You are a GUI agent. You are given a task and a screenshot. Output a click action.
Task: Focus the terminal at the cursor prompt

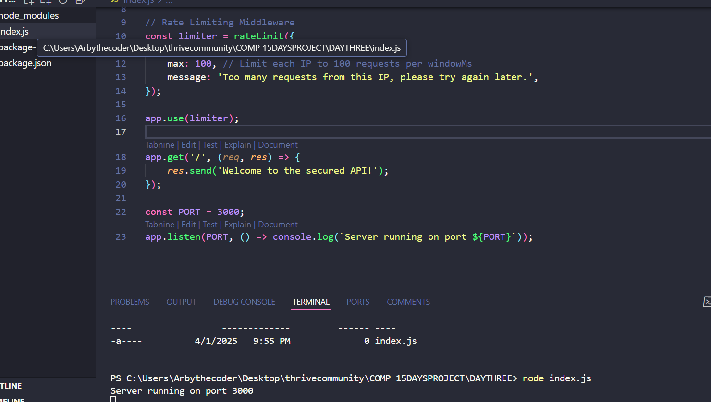(113, 399)
